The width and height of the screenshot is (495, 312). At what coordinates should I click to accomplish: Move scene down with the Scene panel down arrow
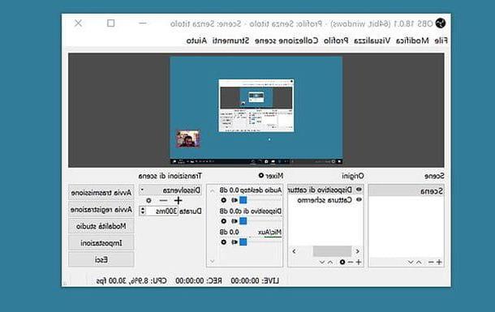[411, 263]
